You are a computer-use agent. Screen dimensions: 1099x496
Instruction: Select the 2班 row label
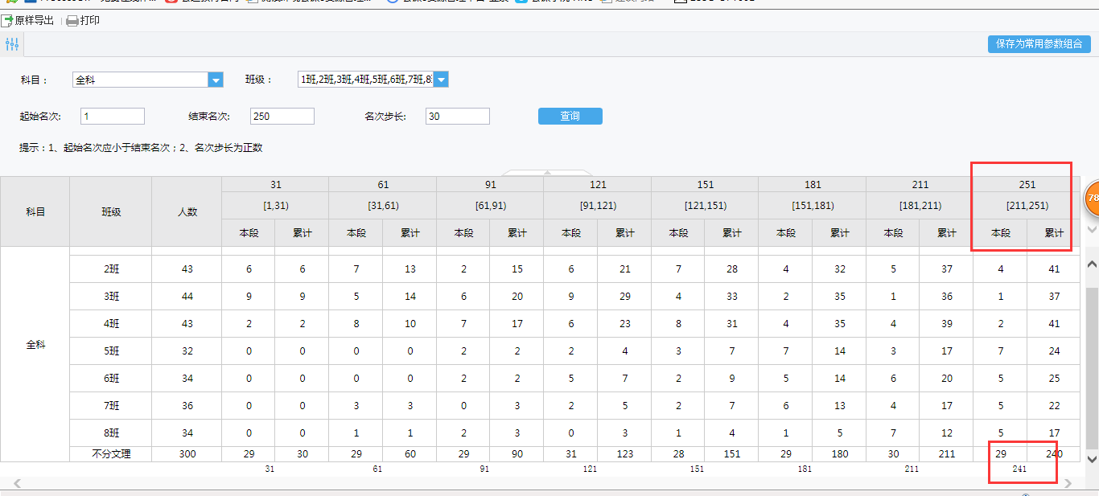tap(111, 269)
